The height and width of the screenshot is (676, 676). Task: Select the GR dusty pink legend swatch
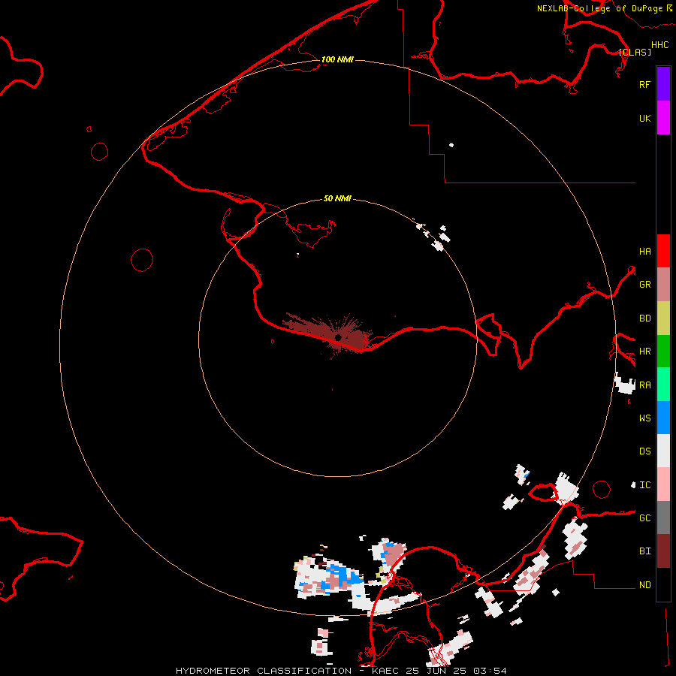(x=663, y=285)
